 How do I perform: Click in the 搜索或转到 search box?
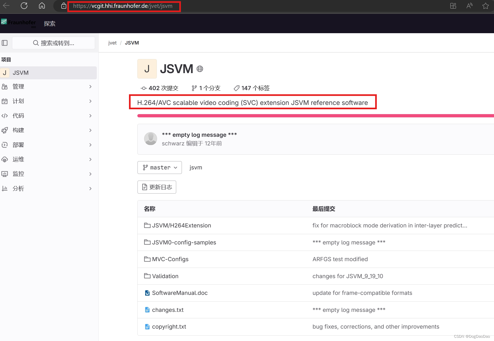click(x=54, y=43)
